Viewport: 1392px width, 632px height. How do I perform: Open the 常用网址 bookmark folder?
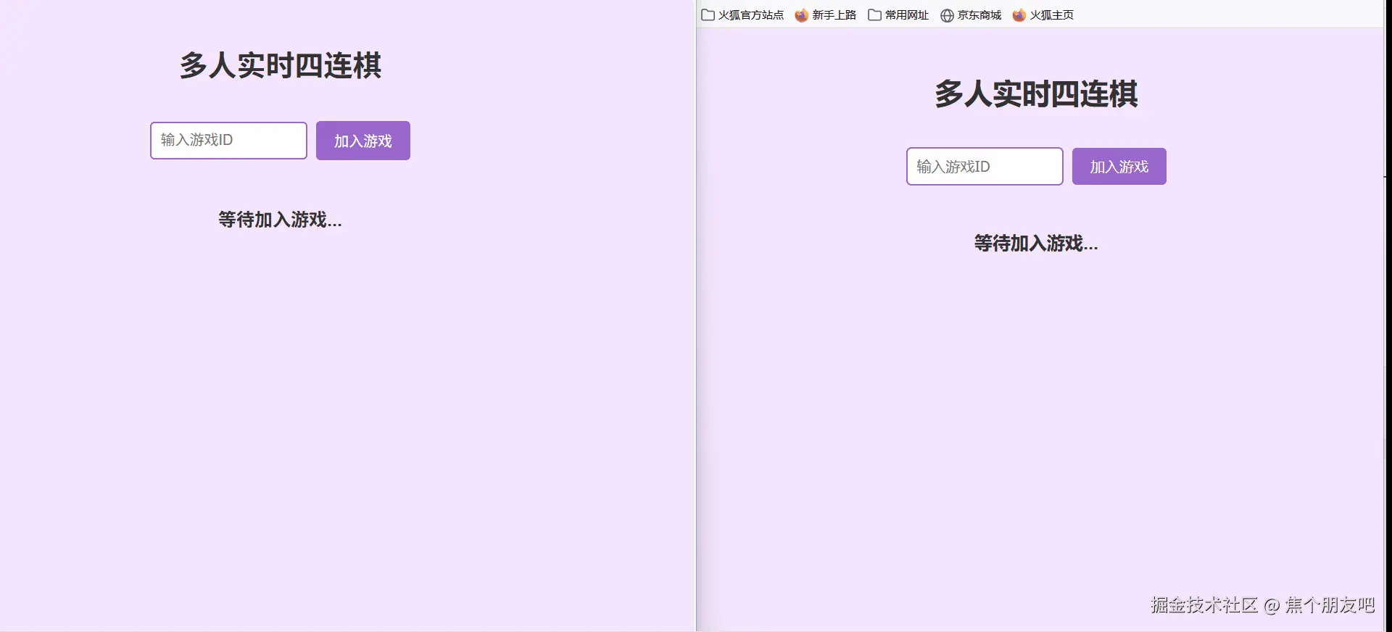(x=898, y=15)
